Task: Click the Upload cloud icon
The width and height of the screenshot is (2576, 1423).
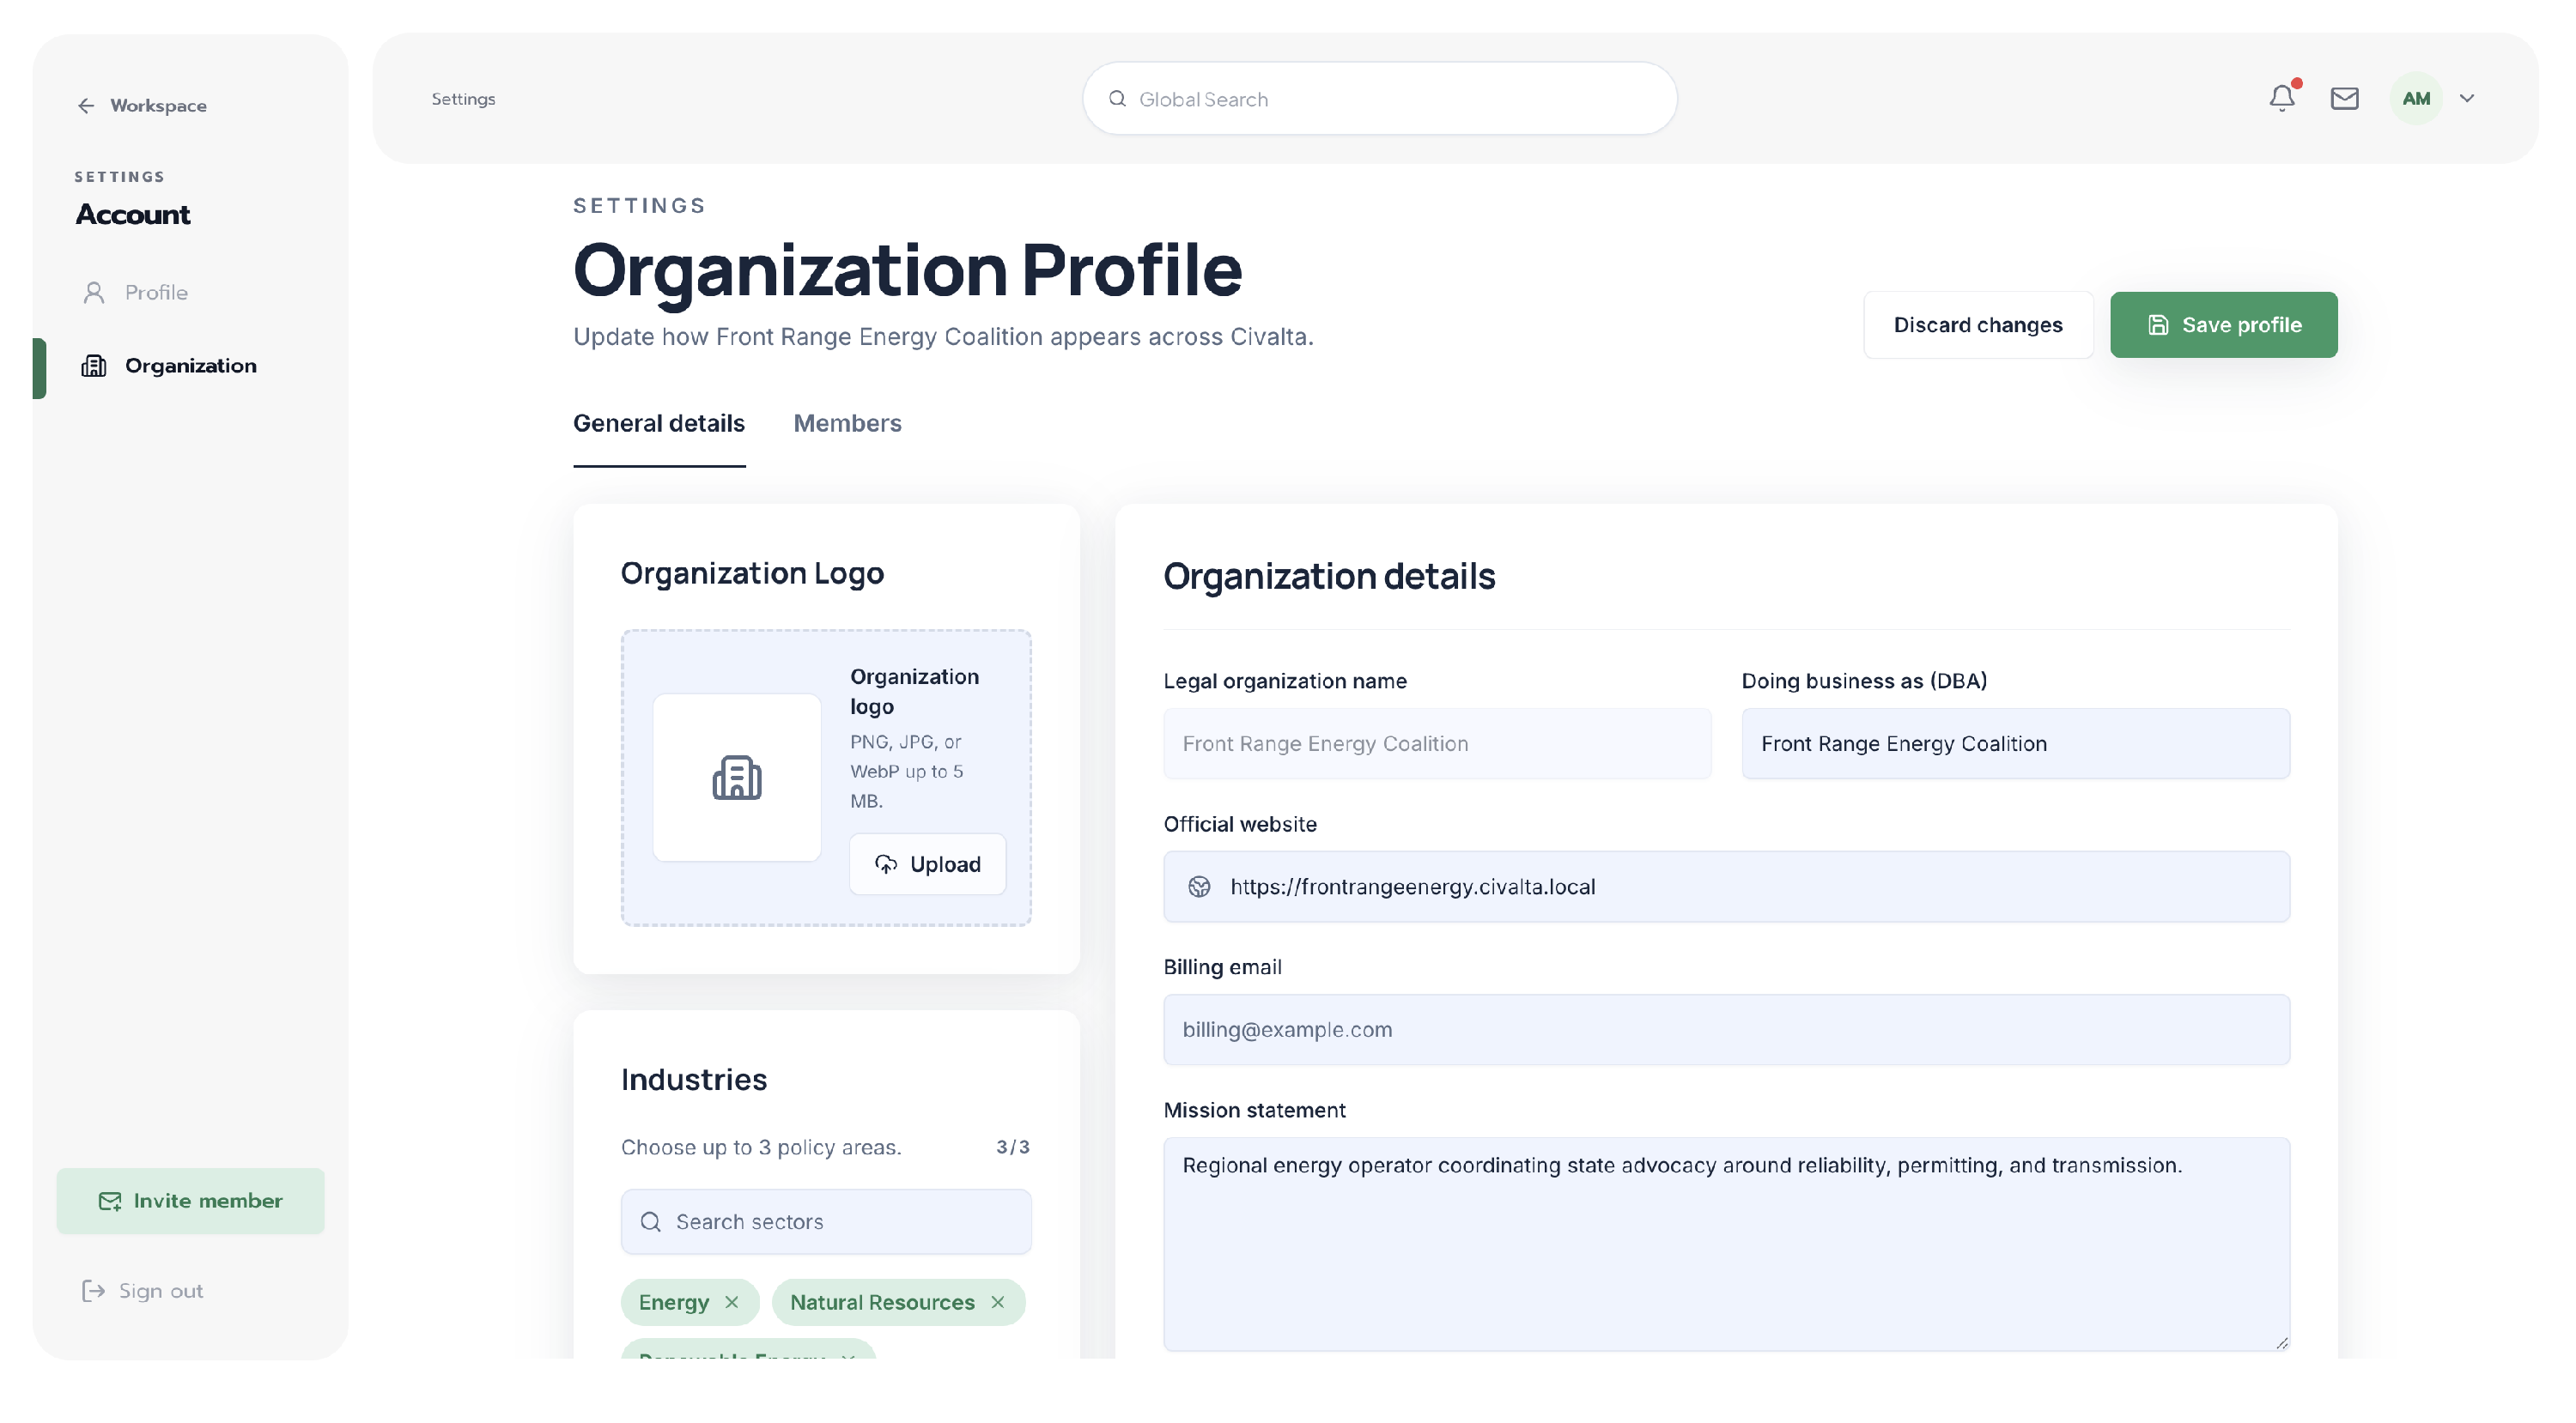Action: 886,864
